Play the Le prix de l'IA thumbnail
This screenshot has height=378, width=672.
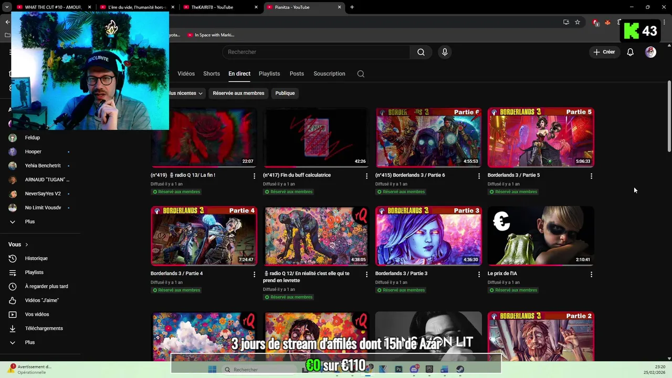[x=541, y=236]
